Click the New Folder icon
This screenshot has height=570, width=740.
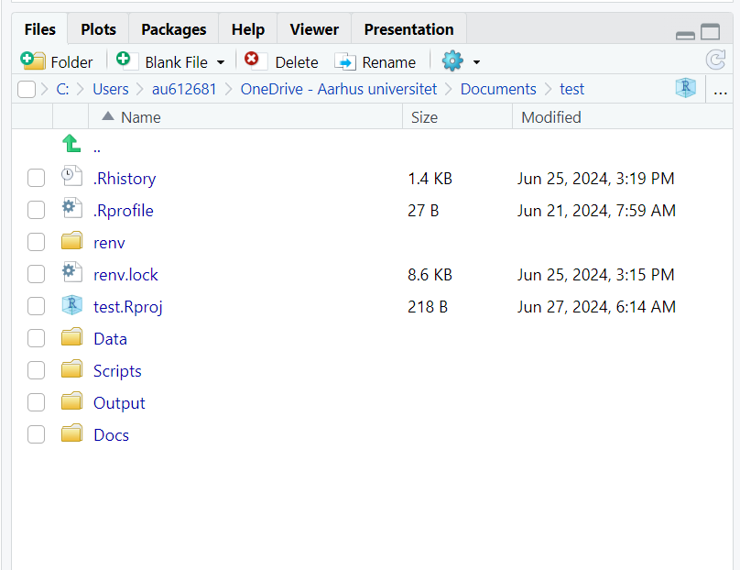point(33,61)
